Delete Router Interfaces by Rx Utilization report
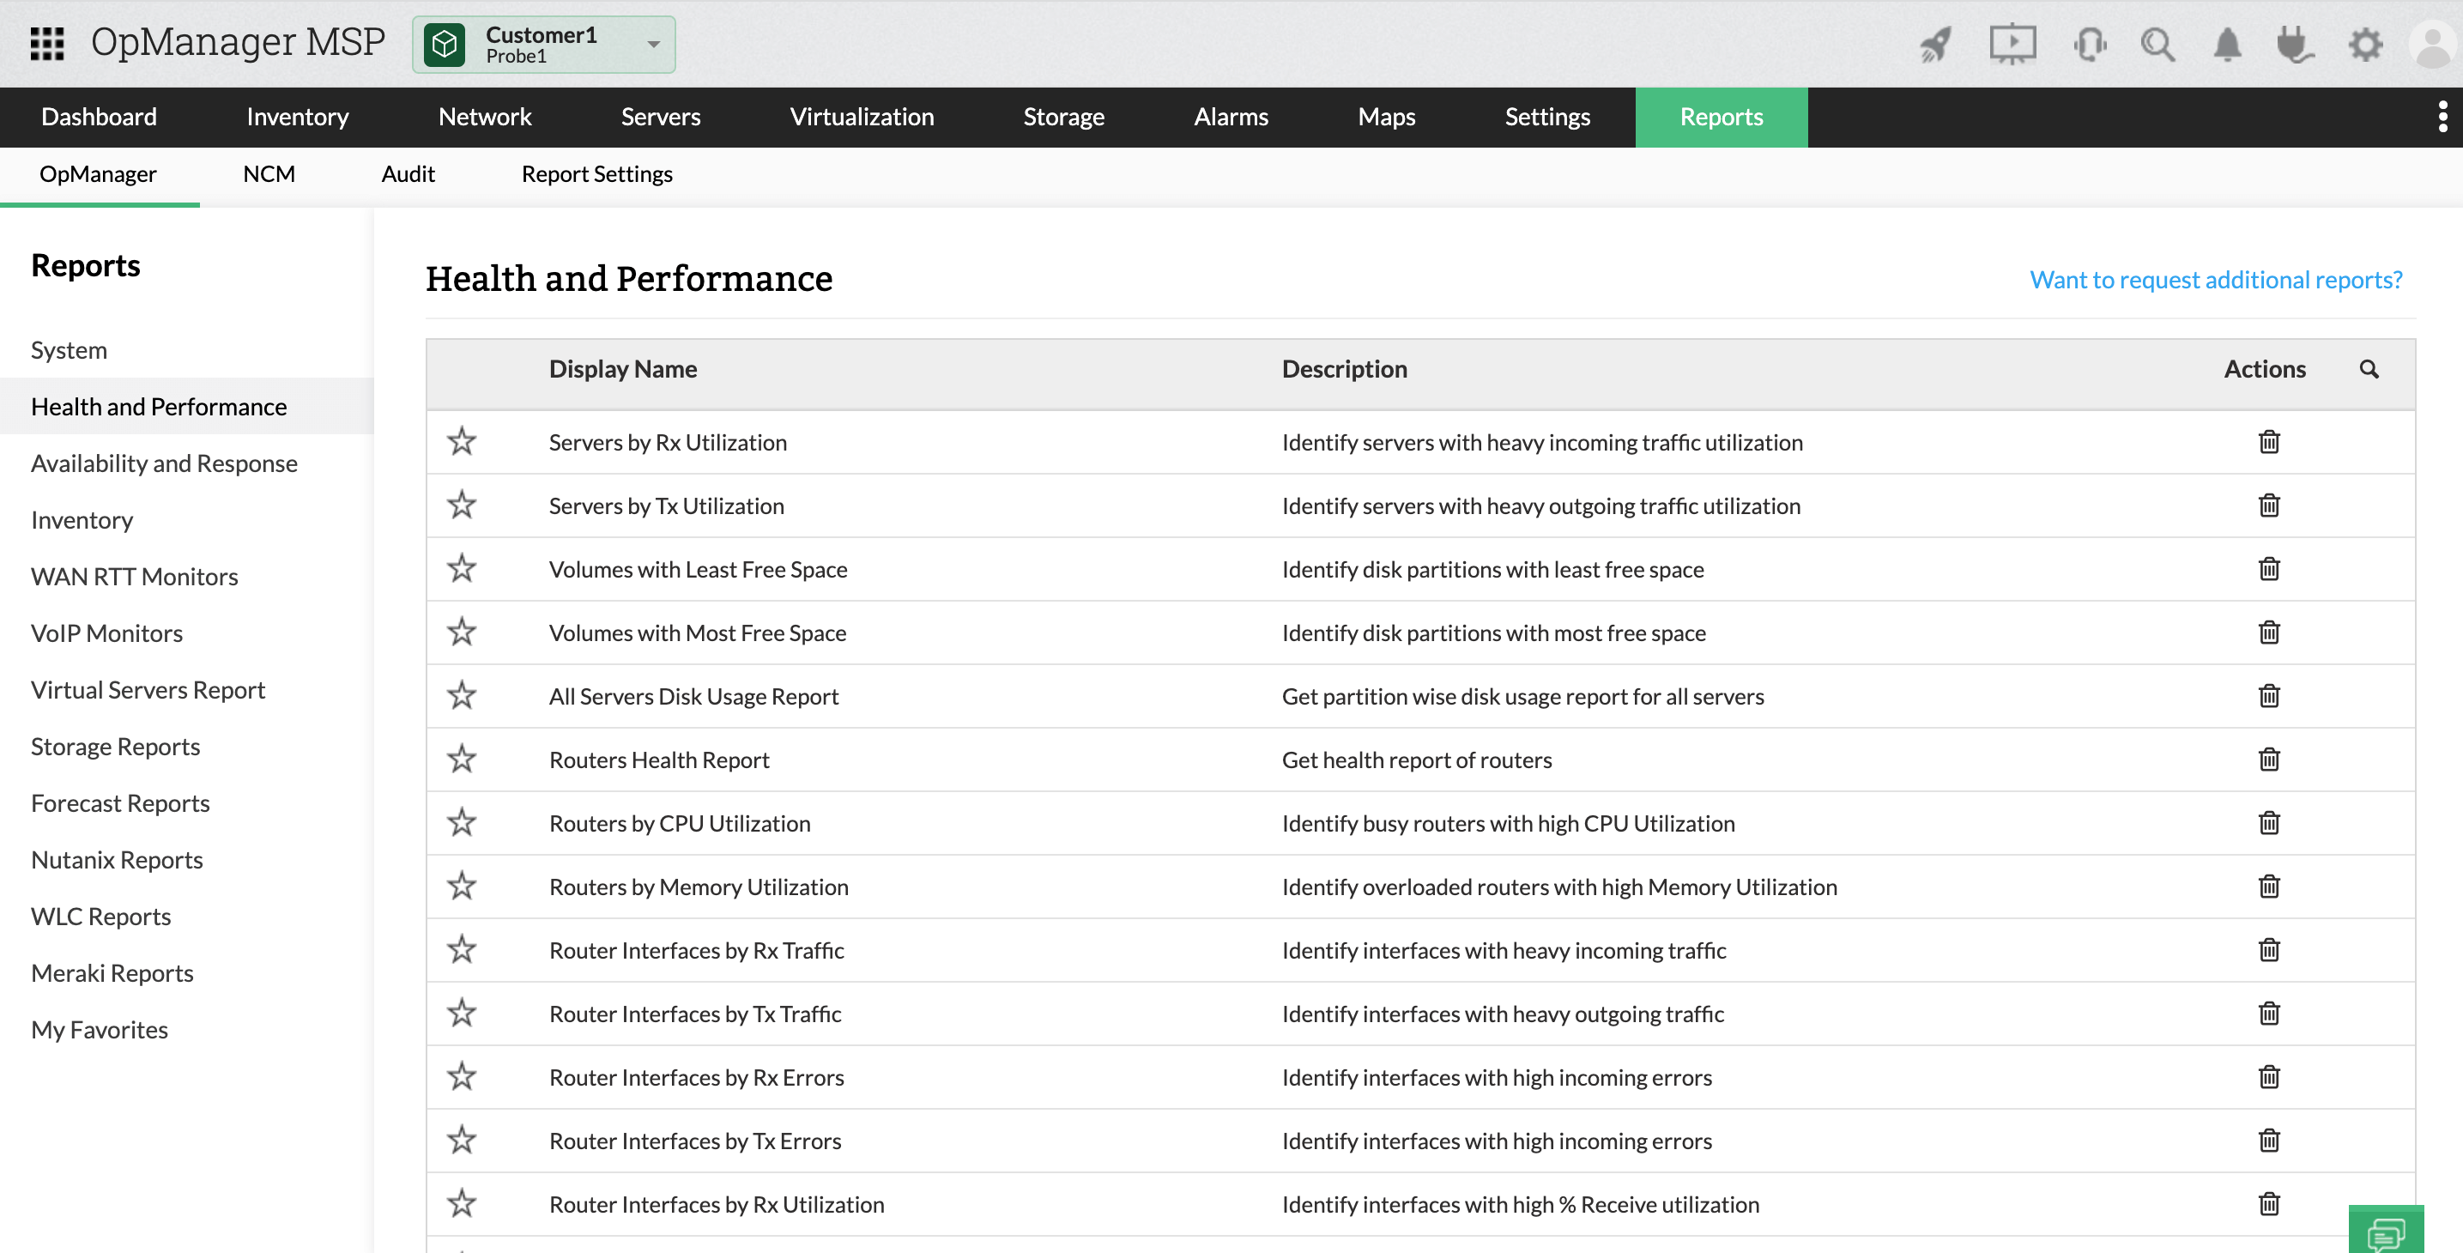Image resolution: width=2463 pixels, height=1253 pixels. [x=2269, y=1203]
